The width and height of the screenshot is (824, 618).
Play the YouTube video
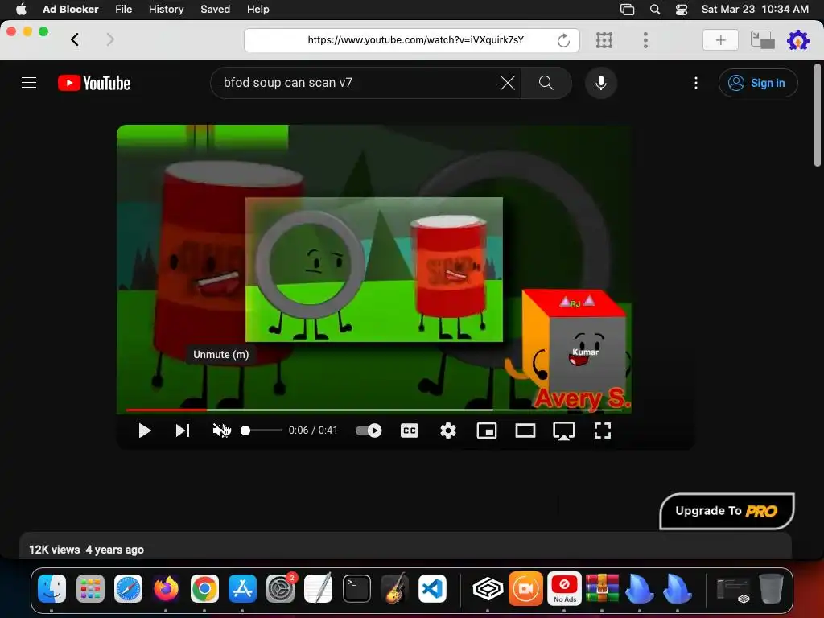(x=145, y=431)
